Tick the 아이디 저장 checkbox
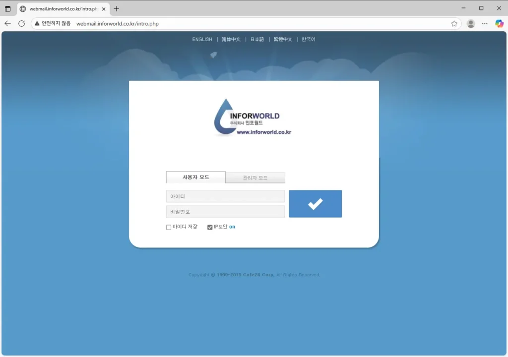This screenshot has width=508, height=357. coord(169,228)
